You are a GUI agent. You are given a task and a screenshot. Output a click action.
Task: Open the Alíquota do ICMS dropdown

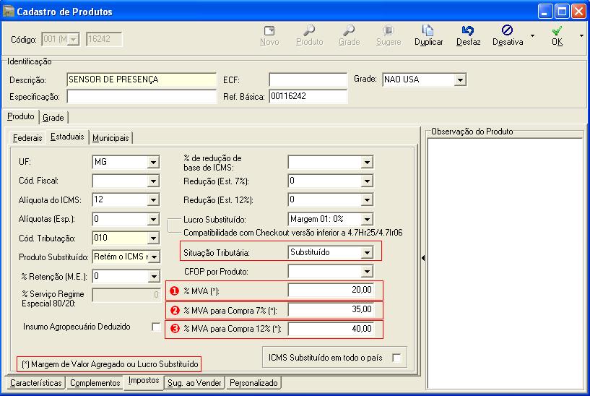[x=152, y=200]
